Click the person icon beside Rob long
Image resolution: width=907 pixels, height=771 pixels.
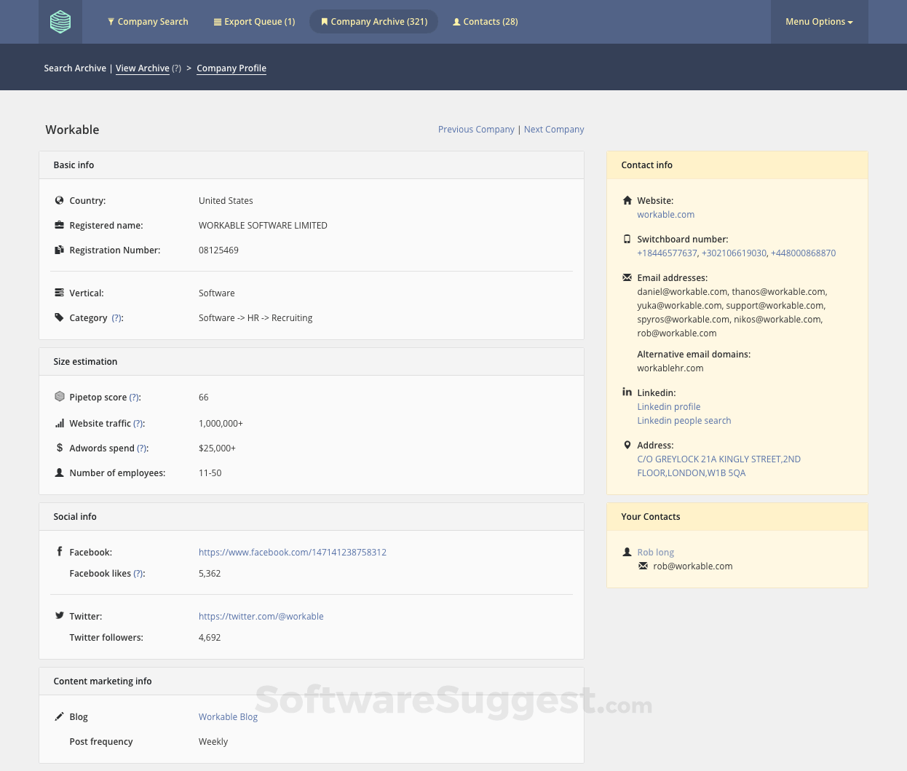(627, 552)
